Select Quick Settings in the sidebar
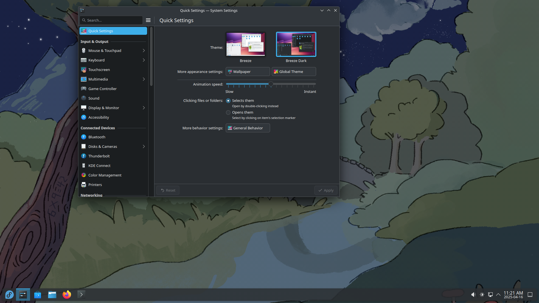 coord(113,31)
